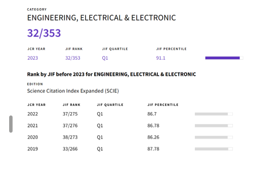Click the gray percentile bar for 2020
Screen dimensions: 279x171
click(x=214, y=137)
